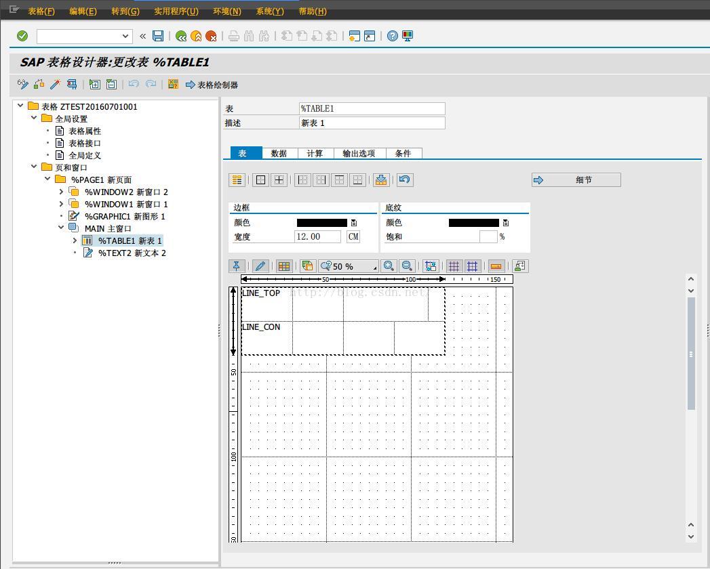Apply the inner grid lines border icon
This screenshot has width=710, height=569.
click(x=279, y=180)
